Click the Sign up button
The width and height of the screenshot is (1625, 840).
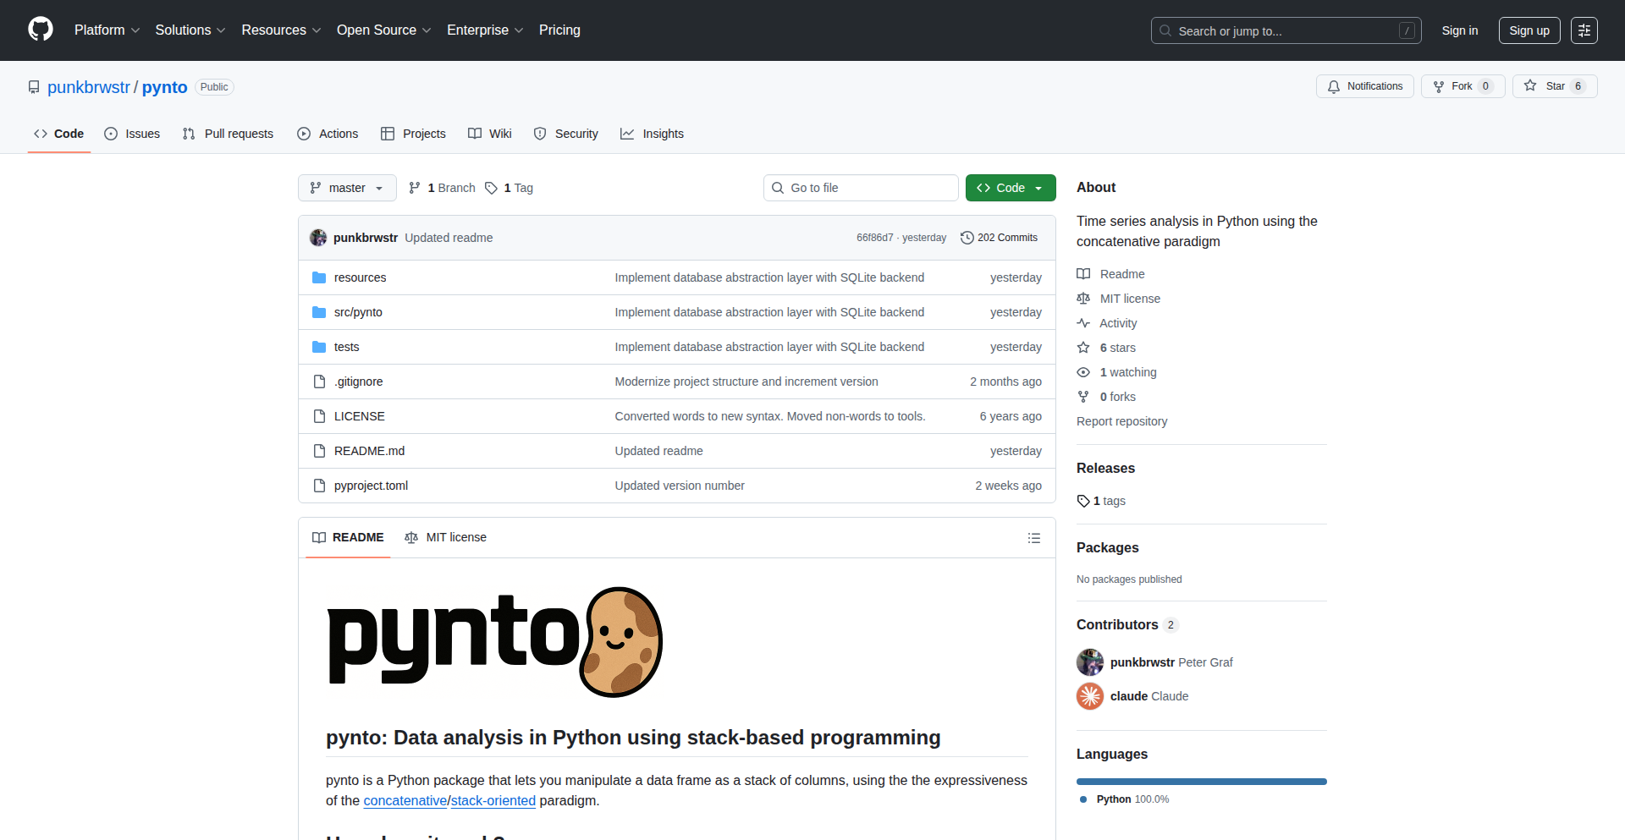[x=1529, y=30]
